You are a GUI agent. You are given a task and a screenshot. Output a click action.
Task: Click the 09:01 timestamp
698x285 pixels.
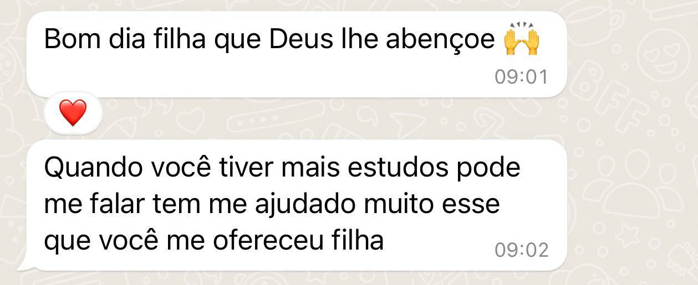tap(521, 77)
